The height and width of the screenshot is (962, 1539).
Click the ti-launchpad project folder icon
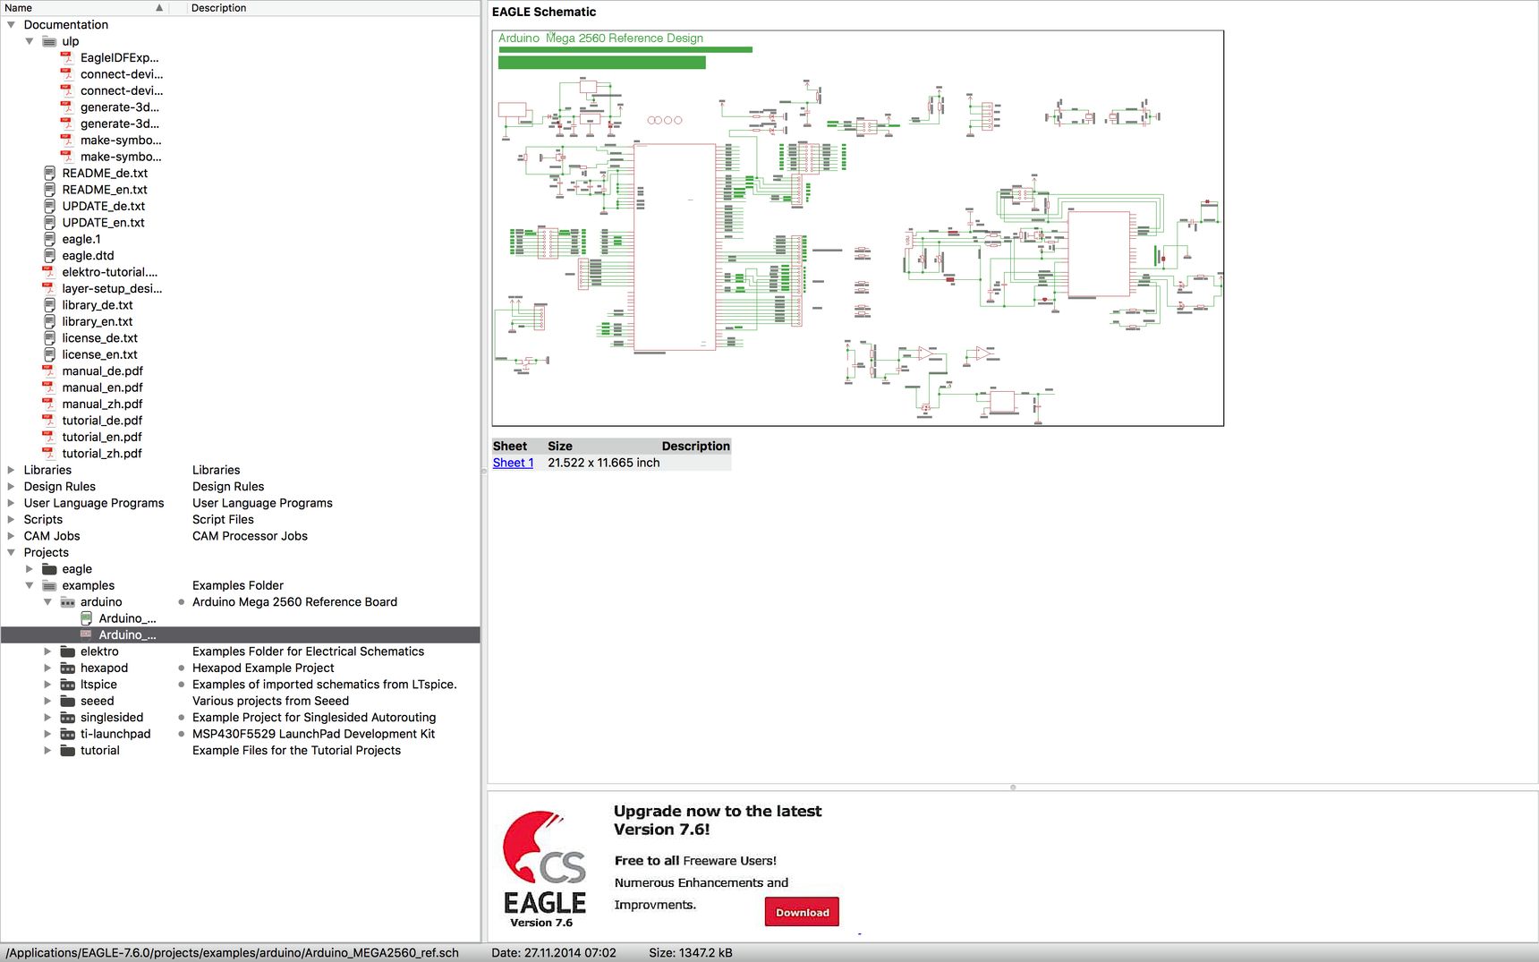tap(68, 734)
